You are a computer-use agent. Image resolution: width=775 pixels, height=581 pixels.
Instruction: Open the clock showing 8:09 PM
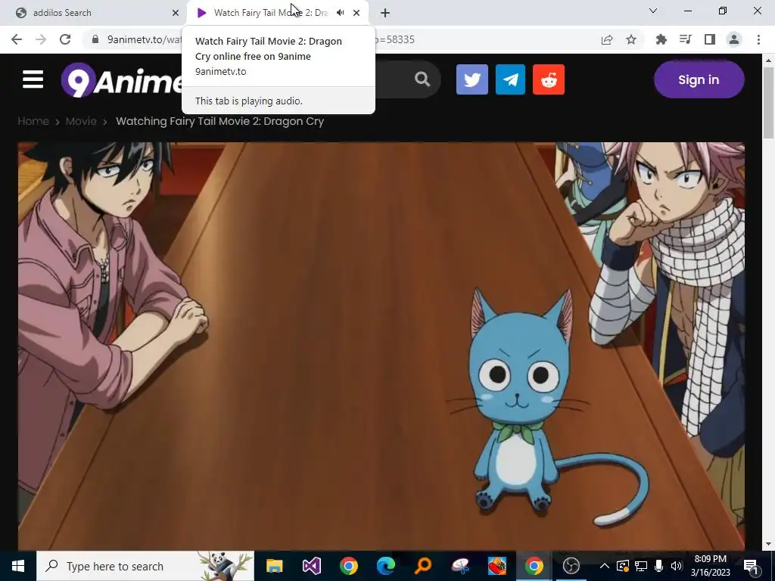pos(710,566)
